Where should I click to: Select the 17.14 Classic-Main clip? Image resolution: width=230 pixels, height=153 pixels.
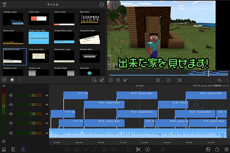click(207, 123)
